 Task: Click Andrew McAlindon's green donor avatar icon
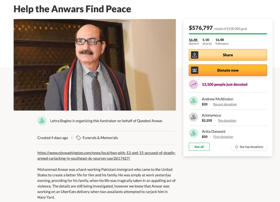tap(193, 101)
